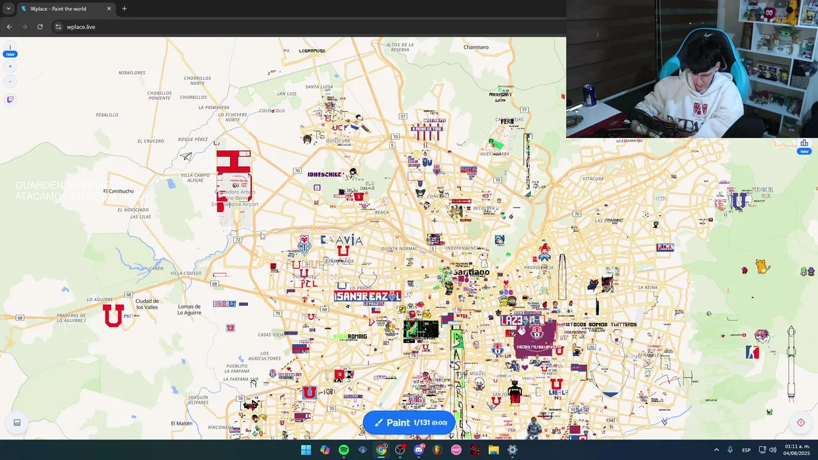The width and height of the screenshot is (818, 460).
Task: Open the Windows Start menu
Action: point(306,450)
